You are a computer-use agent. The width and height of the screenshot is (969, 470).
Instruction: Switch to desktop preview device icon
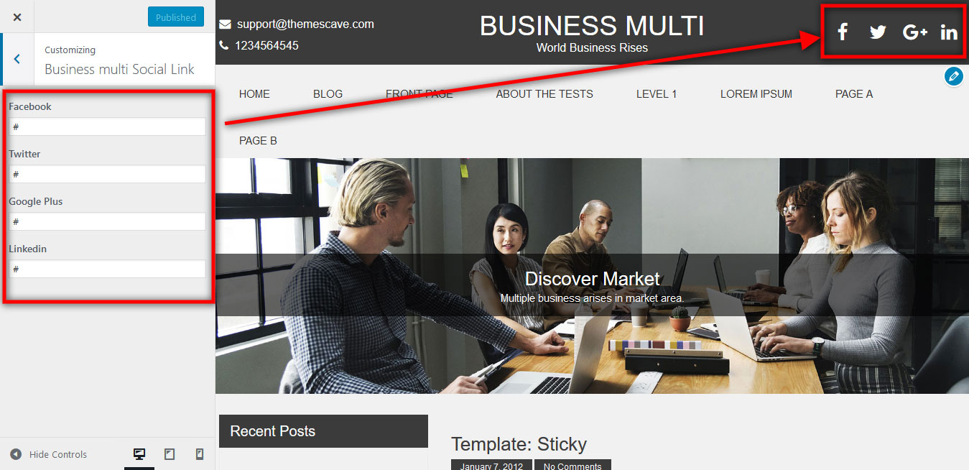tap(139, 454)
